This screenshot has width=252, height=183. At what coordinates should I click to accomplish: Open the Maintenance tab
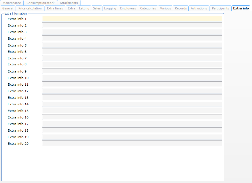(x=12, y=3)
